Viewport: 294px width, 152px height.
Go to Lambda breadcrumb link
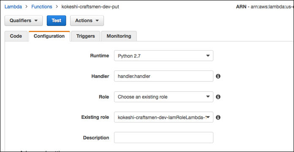coord(13,7)
